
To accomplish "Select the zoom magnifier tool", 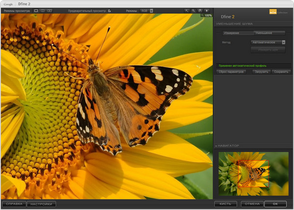I will point(193,10).
